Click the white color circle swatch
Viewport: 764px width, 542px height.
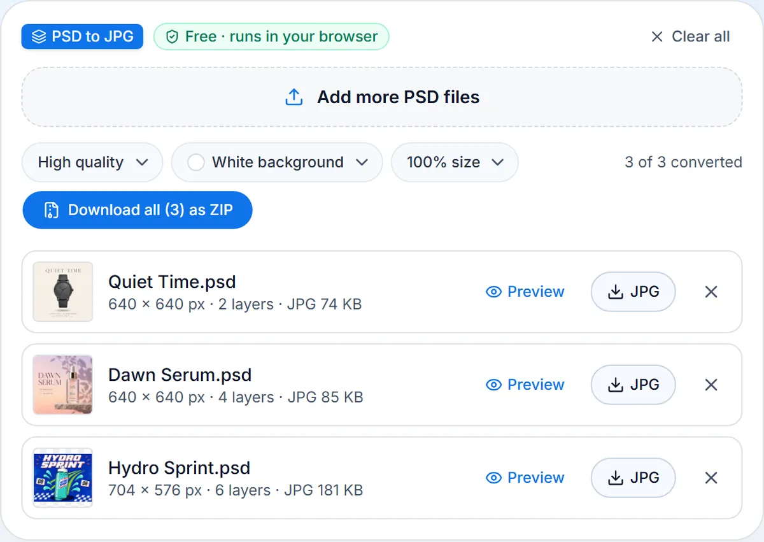(x=196, y=162)
